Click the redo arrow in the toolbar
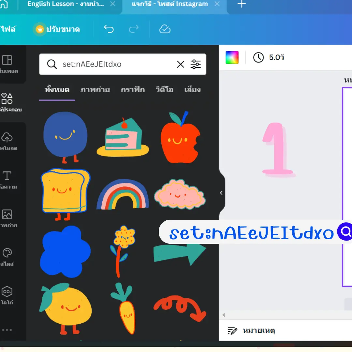This screenshot has width=352, height=352. [134, 29]
